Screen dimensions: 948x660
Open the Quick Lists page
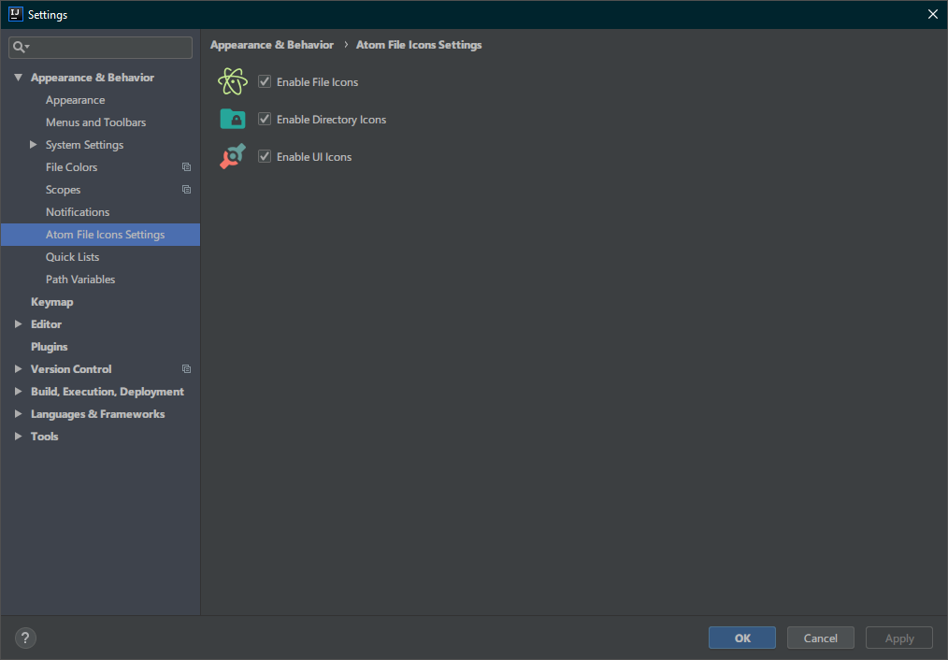coord(72,257)
